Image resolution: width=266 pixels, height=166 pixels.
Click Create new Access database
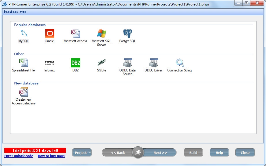pos(24,92)
